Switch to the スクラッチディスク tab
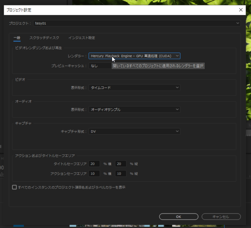The image size is (251, 228). 44,38
